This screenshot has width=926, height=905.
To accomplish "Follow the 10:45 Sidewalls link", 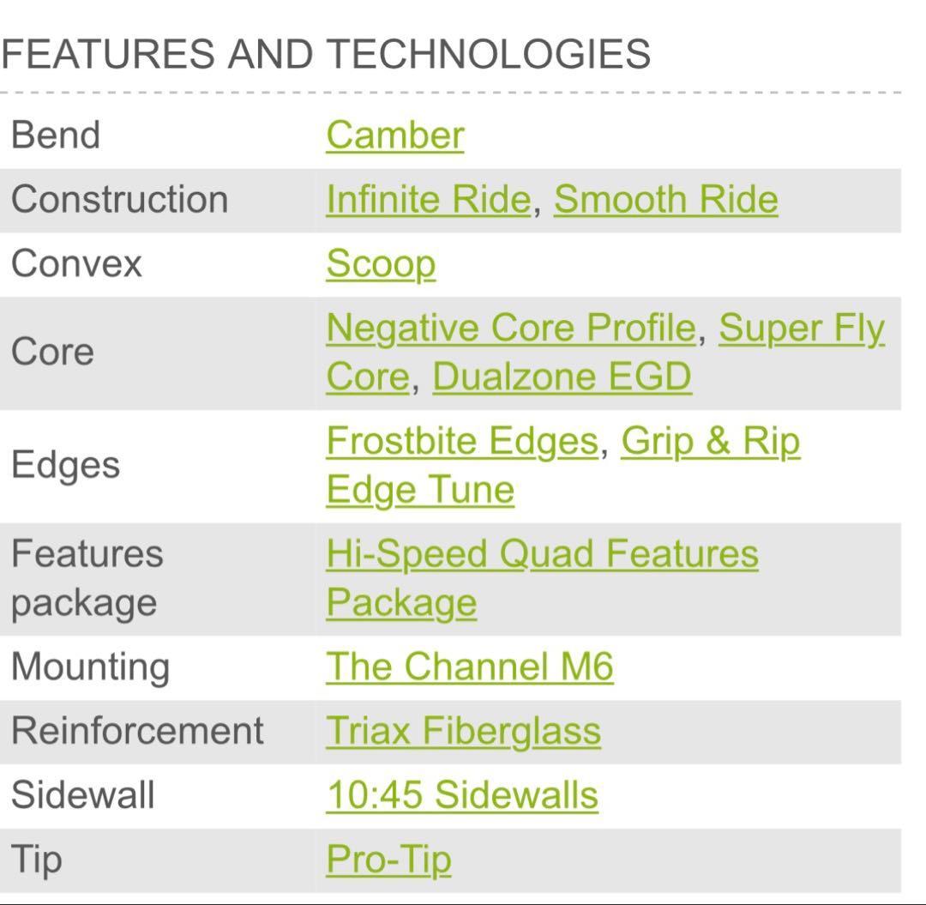I will (461, 794).
